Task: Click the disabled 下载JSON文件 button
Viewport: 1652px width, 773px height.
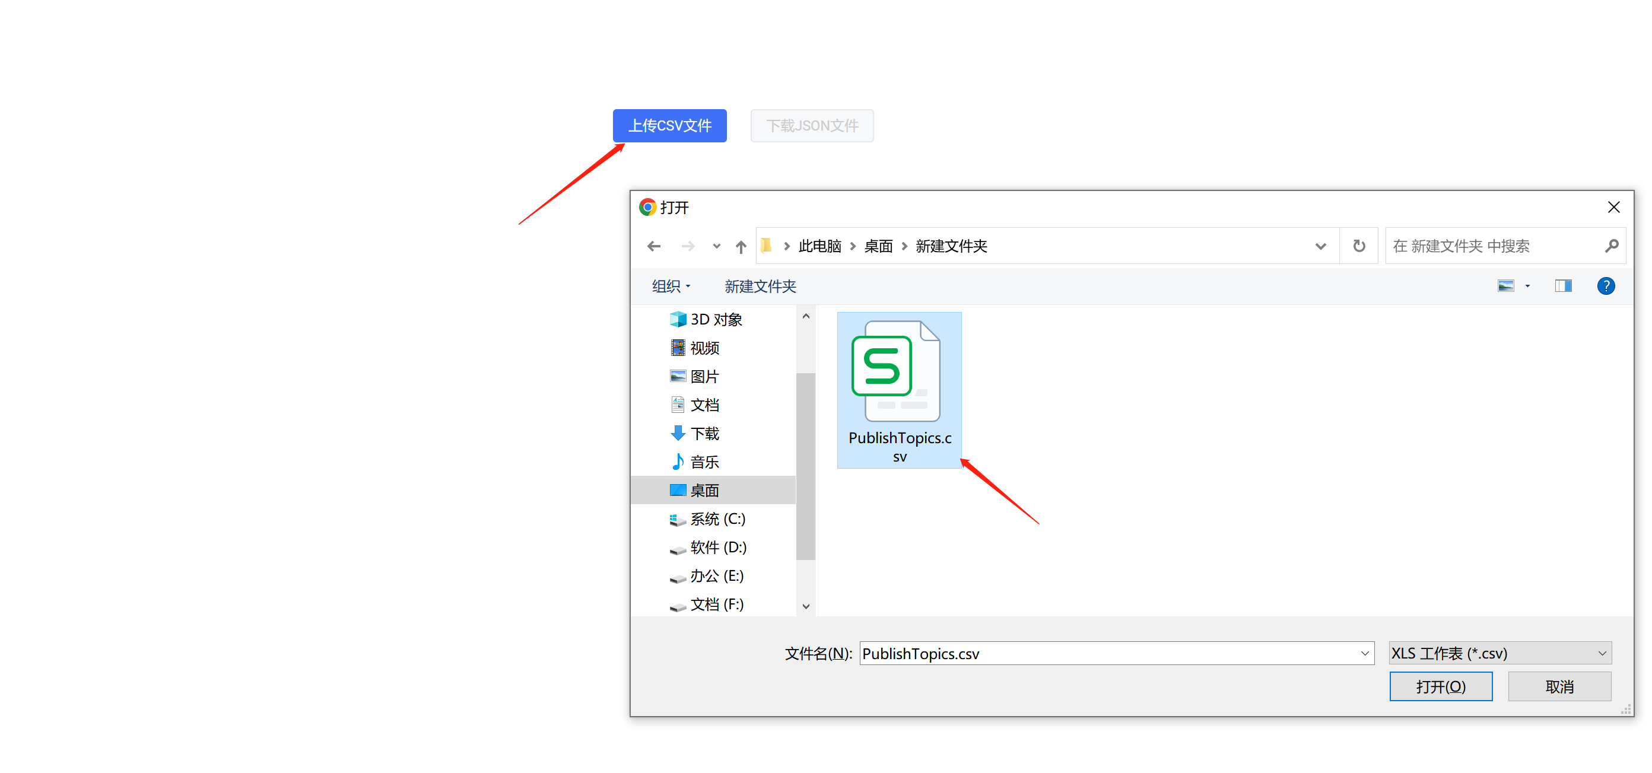Action: pyautogui.click(x=812, y=126)
